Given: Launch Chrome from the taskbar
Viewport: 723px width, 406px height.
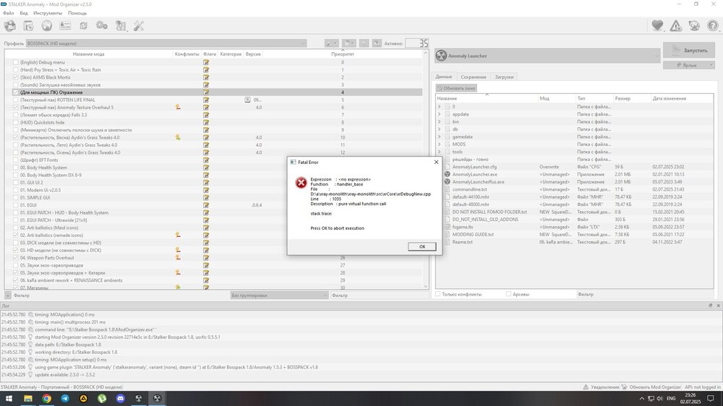Looking at the screenshot, I should pos(46,398).
